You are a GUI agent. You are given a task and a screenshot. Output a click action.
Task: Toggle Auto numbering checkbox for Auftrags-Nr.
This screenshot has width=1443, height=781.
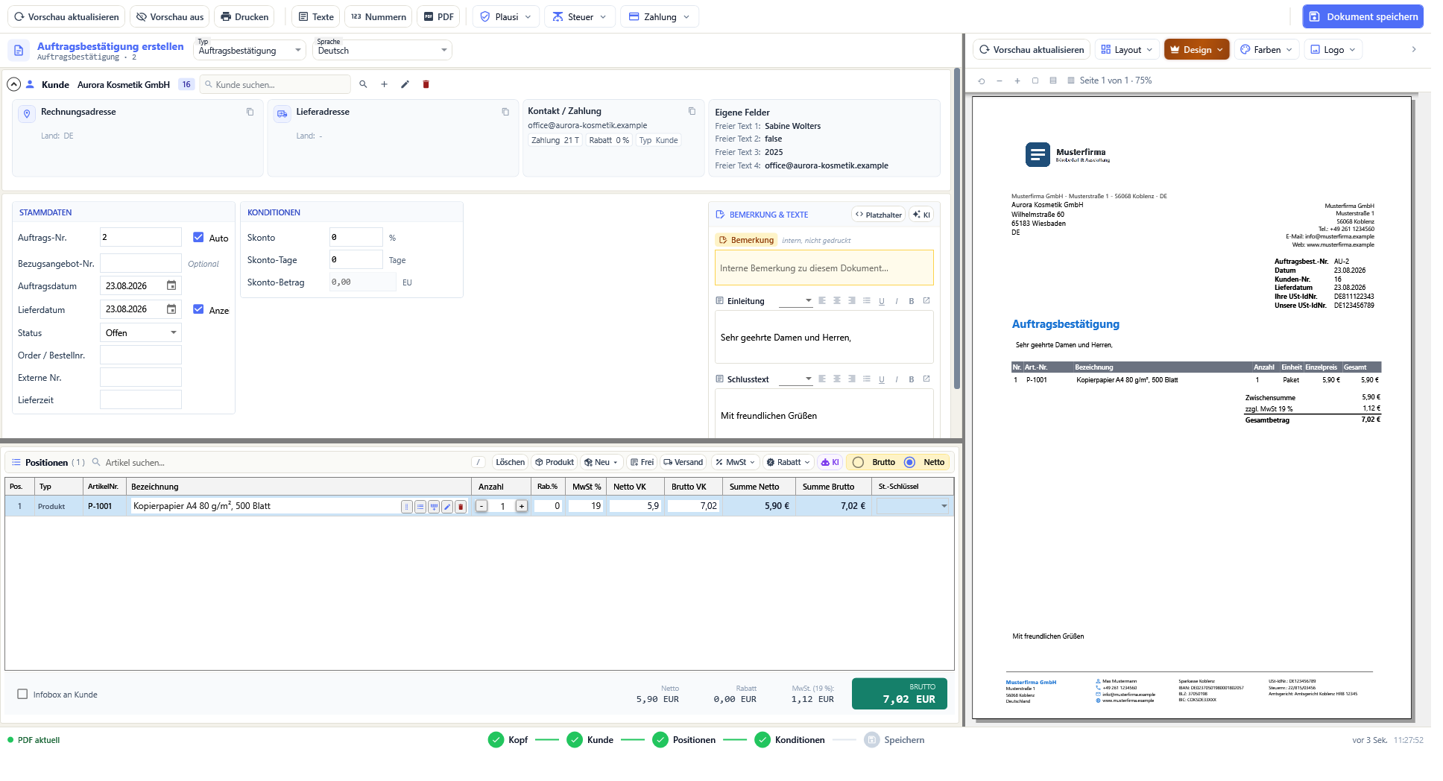pos(198,237)
